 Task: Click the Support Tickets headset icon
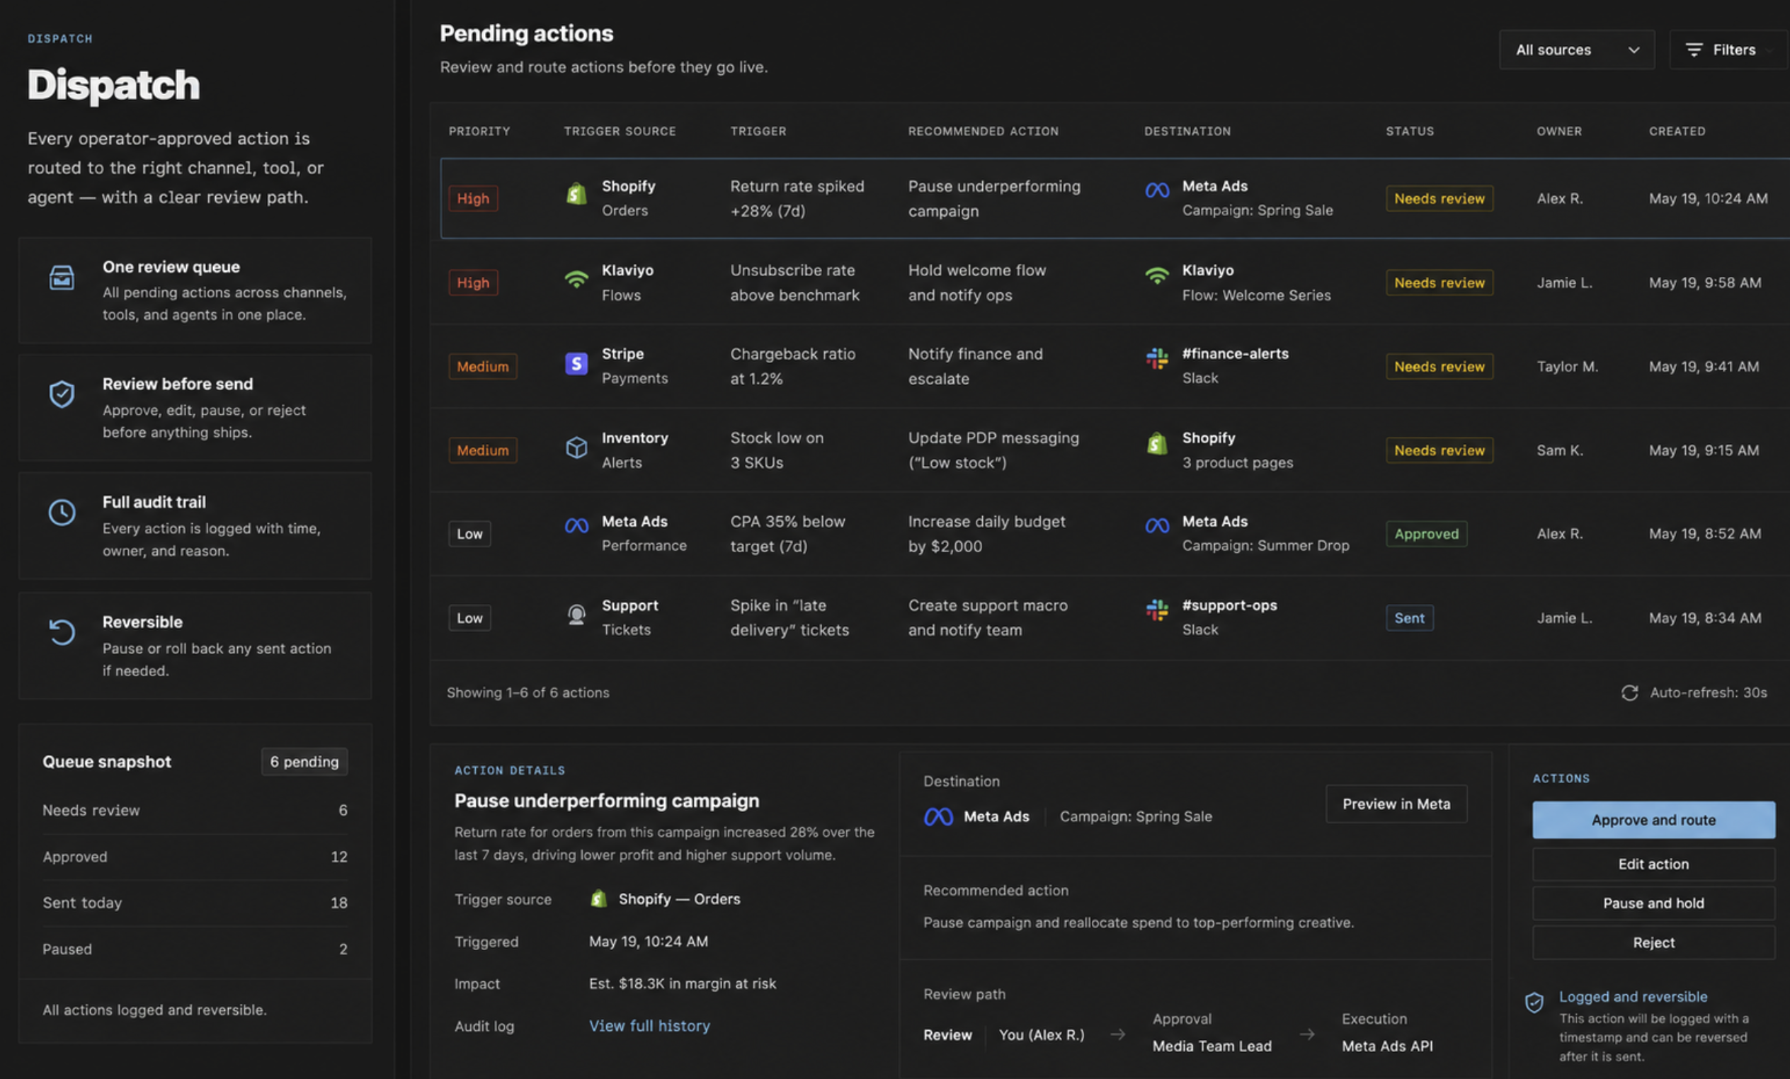point(576,615)
